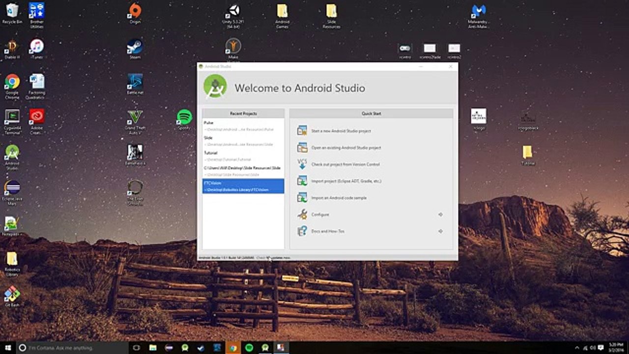This screenshot has width=629, height=354.
Task: Click the Docs and How-Tos question icon
Action: [x=302, y=231]
